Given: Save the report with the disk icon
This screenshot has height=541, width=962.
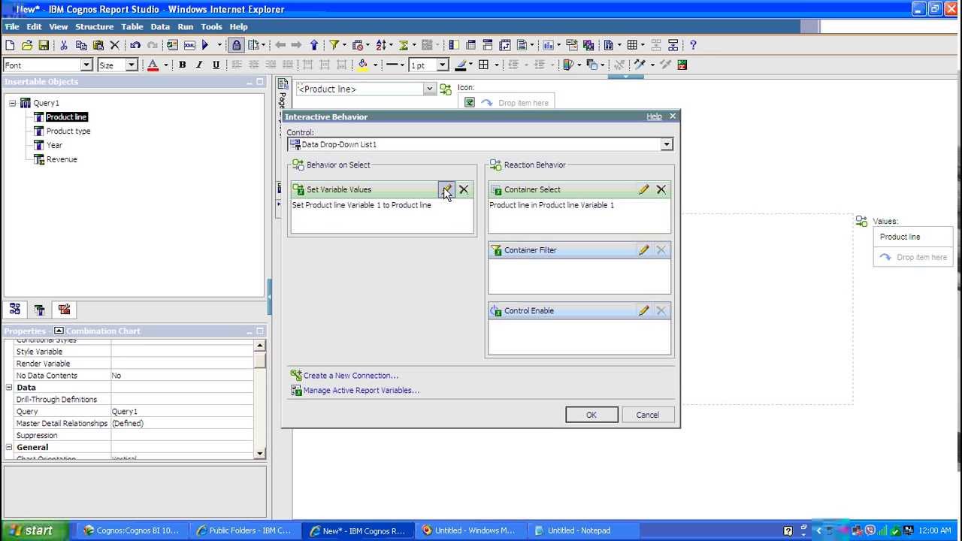Looking at the screenshot, I should click(x=44, y=45).
